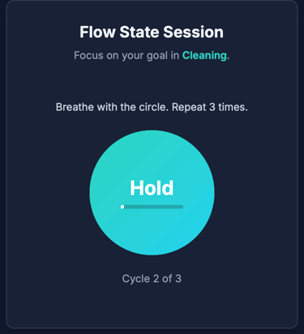Open the teal Cleaning goal link
The height and width of the screenshot is (334, 304).
pyautogui.click(x=204, y=55)
